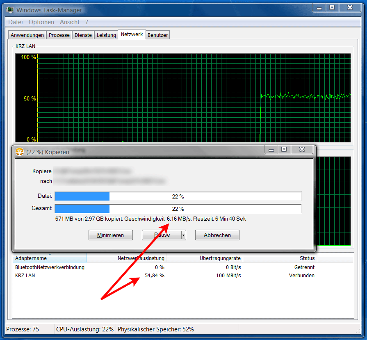
Task: Sort by Adaptername column header
Action: tap(50, 258)
